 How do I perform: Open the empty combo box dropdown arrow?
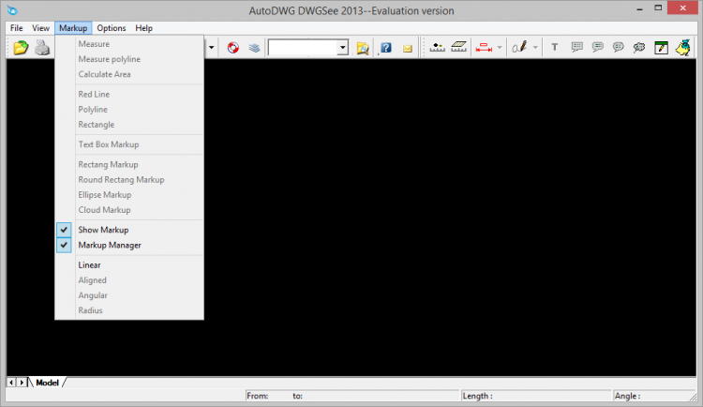coord(342,48)
